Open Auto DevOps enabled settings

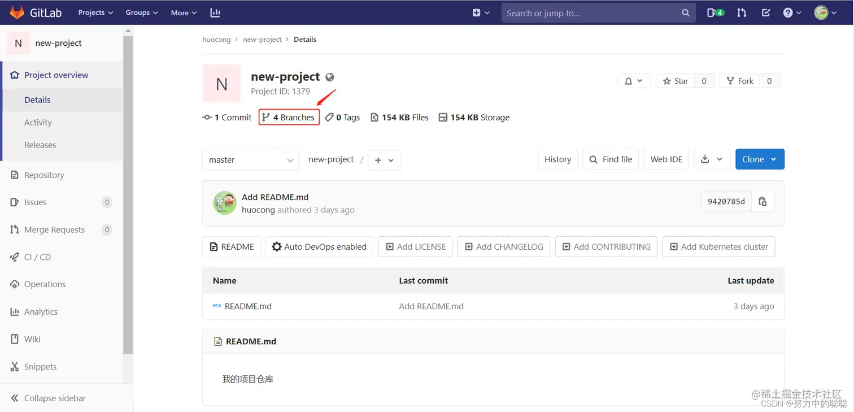click(319, 246)
